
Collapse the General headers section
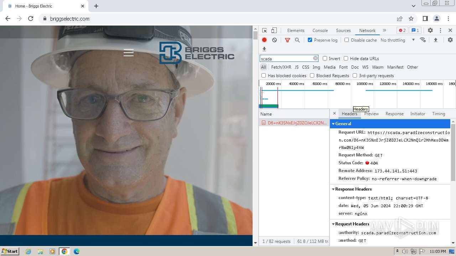pyautogui.click(x=343, y=124)
